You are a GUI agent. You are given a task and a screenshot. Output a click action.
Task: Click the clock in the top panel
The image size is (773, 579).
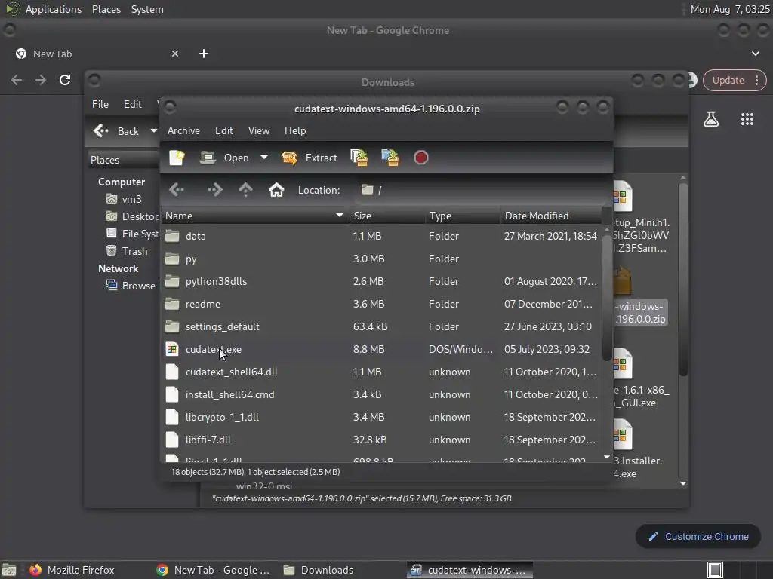point(730,9)
